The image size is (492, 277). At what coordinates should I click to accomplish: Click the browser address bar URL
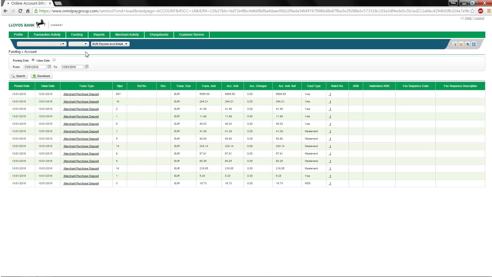(x=254, y=11)
